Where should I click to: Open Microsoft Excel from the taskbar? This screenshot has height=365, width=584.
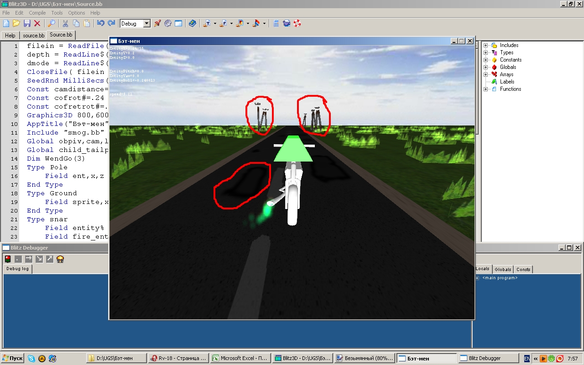tap(240, 358)
